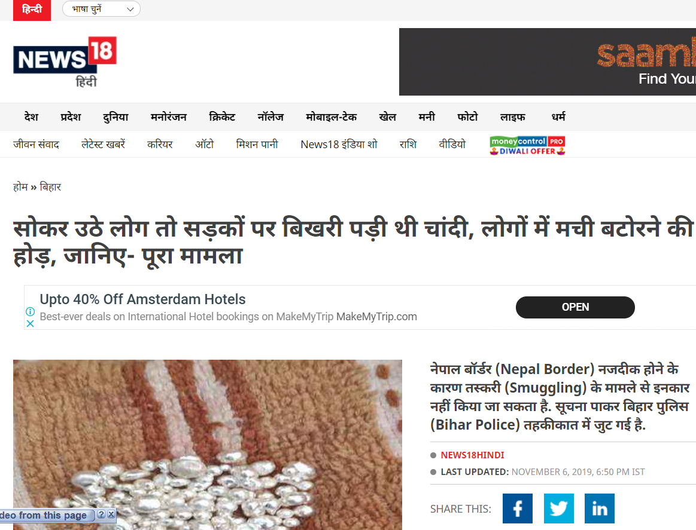Viewport: 696px width, 530px height.
Task: Open NEWS18HINDI author link
Action: pos(472,455)
